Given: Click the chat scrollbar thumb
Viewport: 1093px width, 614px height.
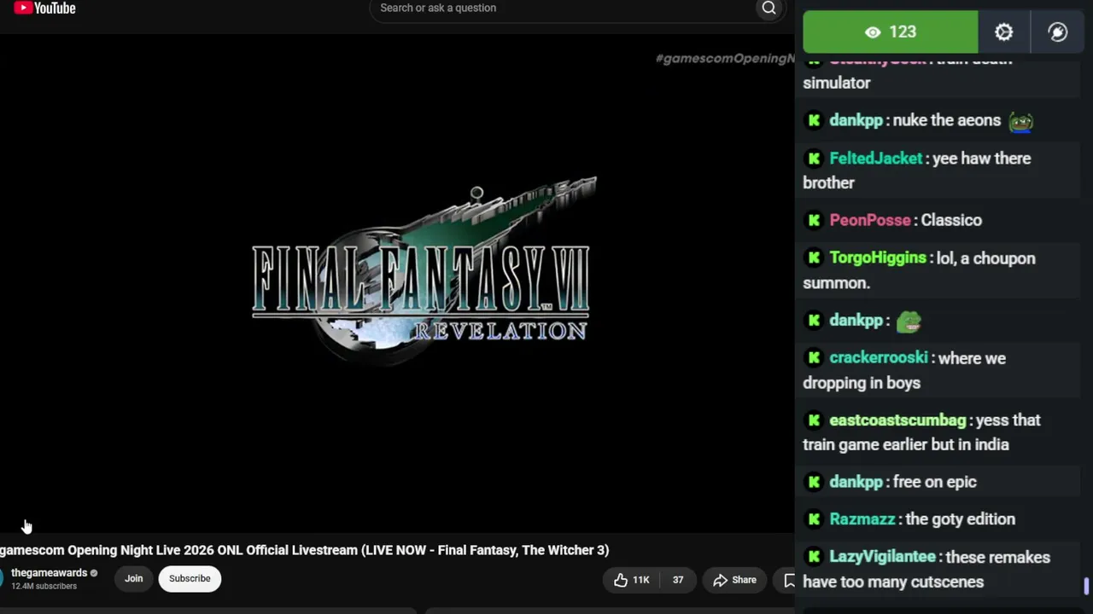Looking at the screenshot, I should click(1087, 587).
